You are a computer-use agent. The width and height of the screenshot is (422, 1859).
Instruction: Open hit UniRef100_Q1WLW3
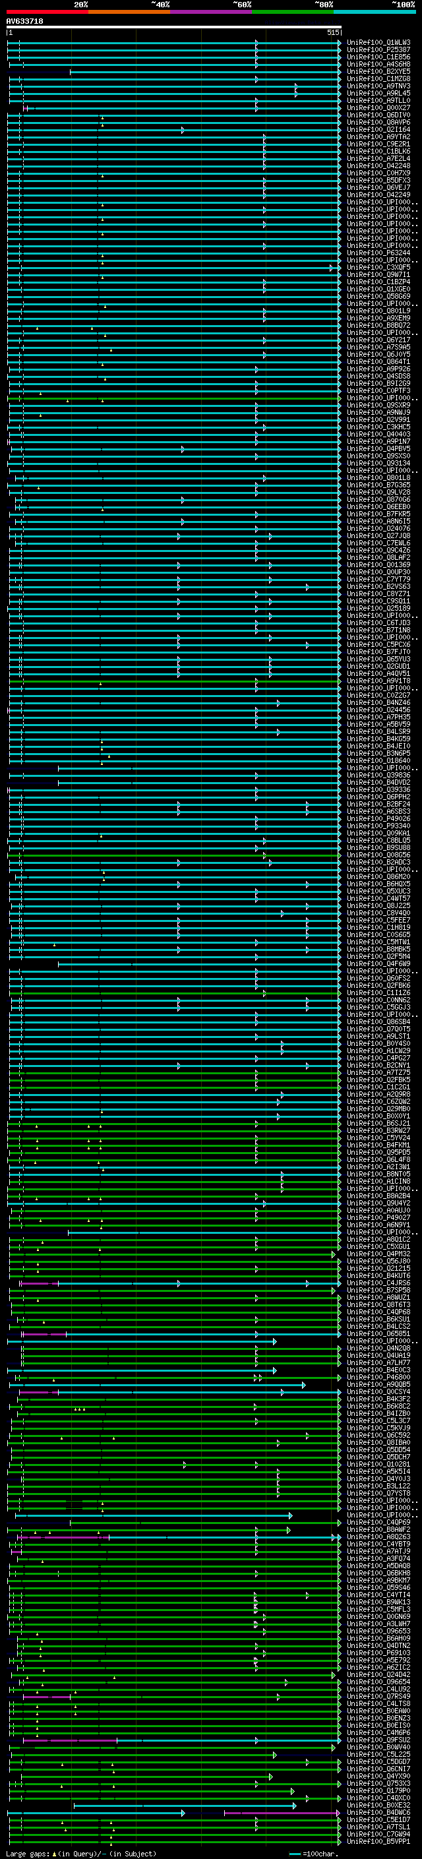tap(378, 43)
